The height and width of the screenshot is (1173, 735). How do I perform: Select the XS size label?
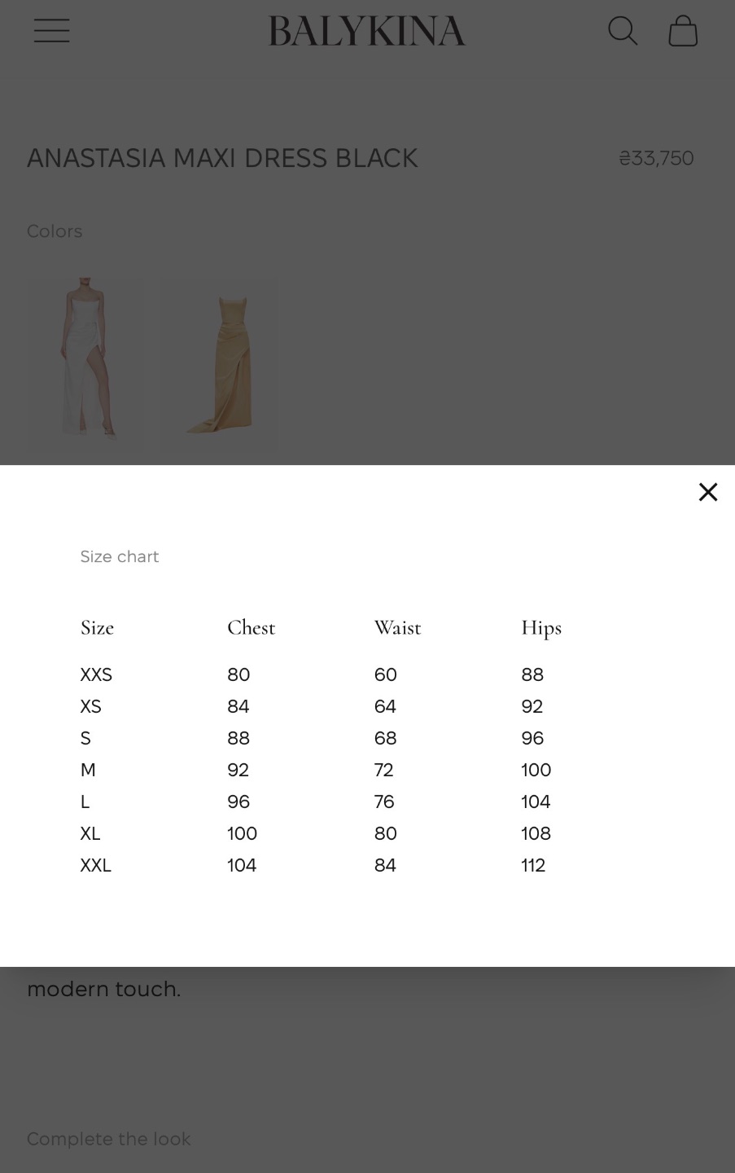pyautogui.click(x=90, y=706)
